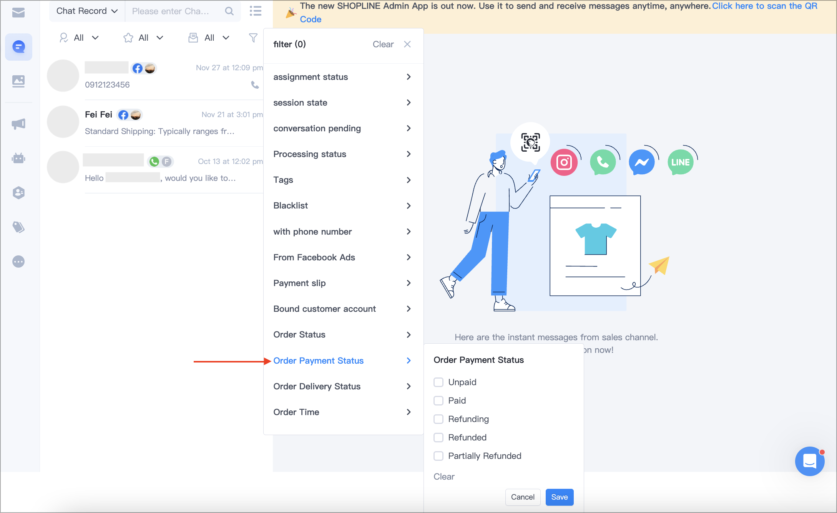Check the Partially Refunded checkbox
837x513 pixels.
click(438, 456)
